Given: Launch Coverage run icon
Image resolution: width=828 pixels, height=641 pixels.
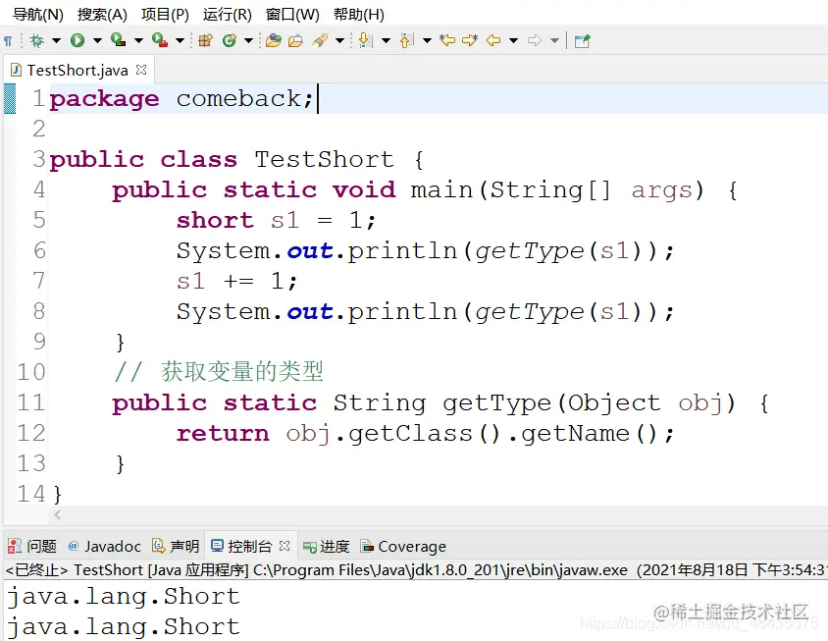Looking at the screenshot, I should [x=119, y=40].
